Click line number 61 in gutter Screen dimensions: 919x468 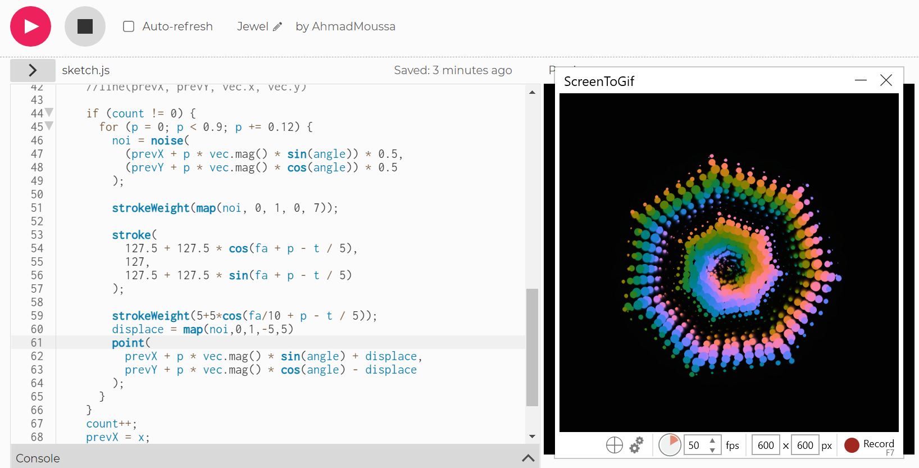(x=37, y=343)
